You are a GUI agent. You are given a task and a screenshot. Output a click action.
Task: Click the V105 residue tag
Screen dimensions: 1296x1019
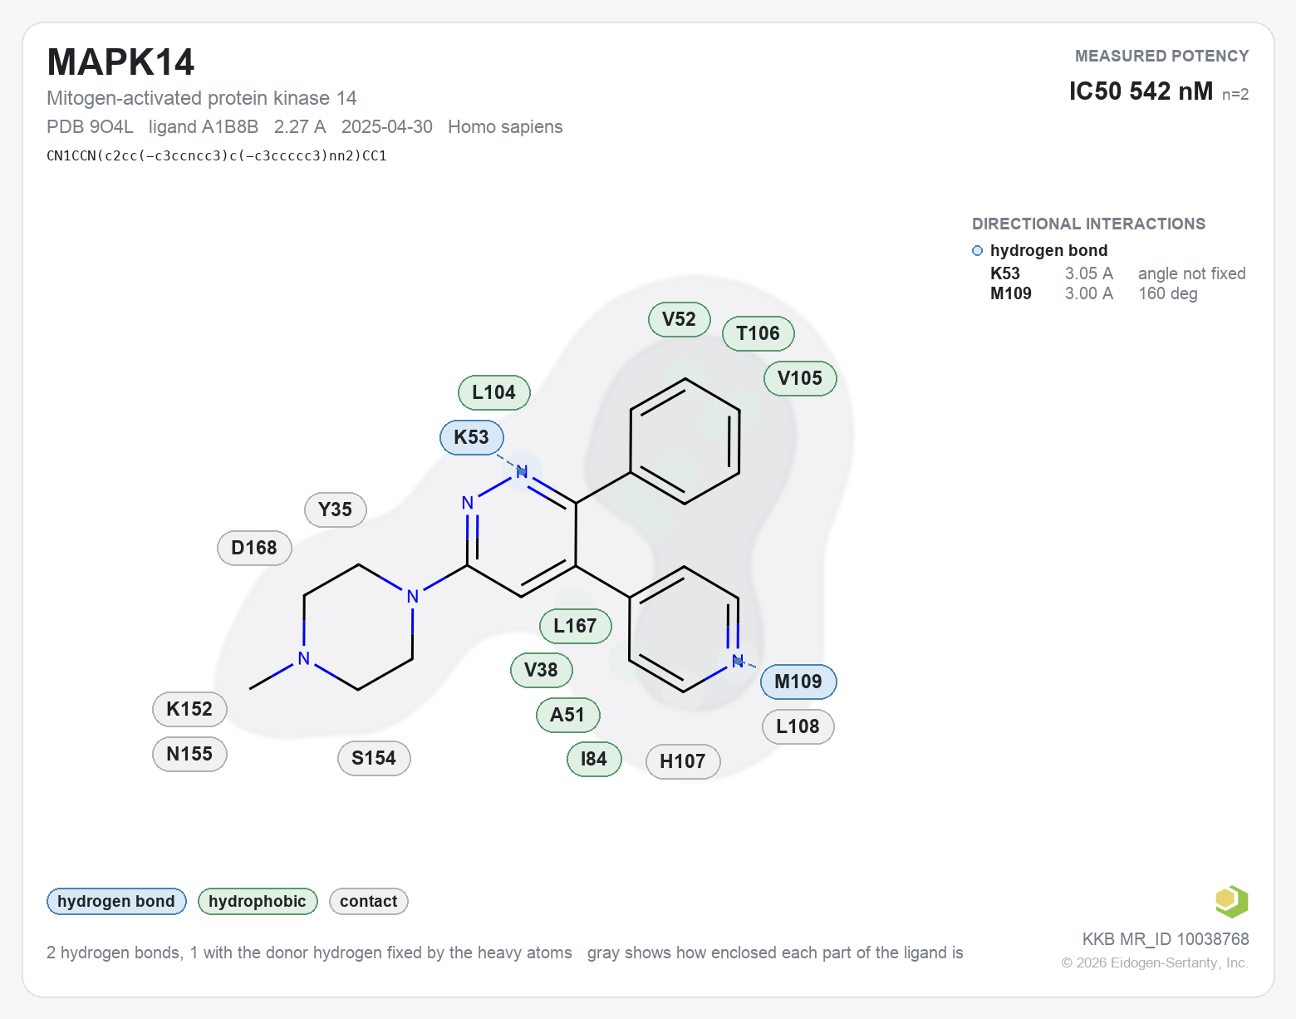pos(800,378)
